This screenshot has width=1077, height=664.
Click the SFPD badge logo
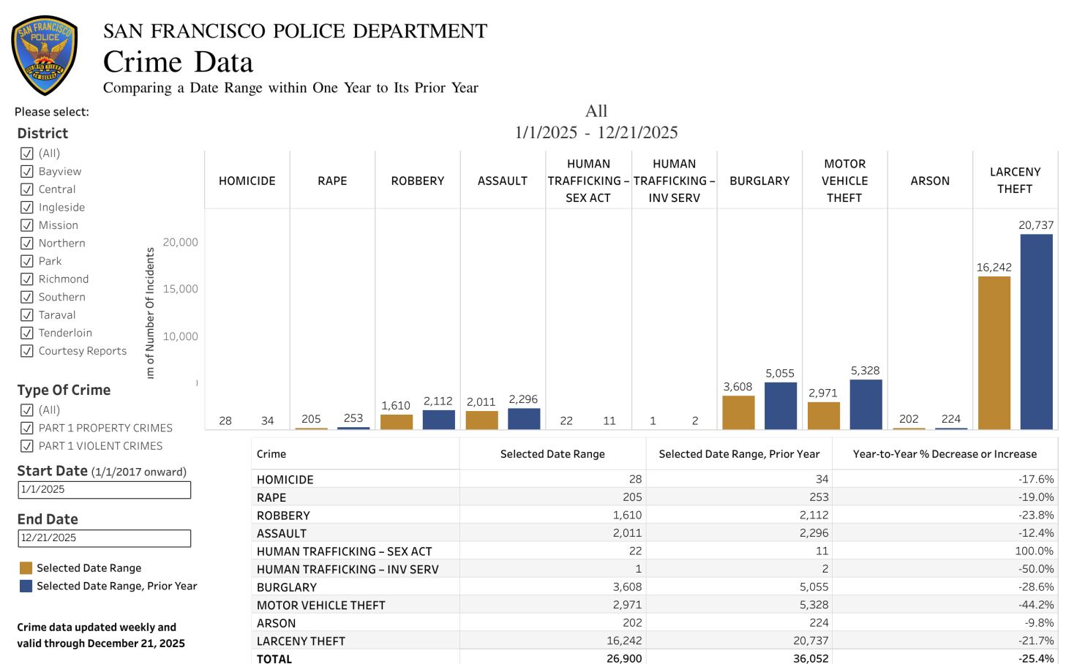[45, 52]
